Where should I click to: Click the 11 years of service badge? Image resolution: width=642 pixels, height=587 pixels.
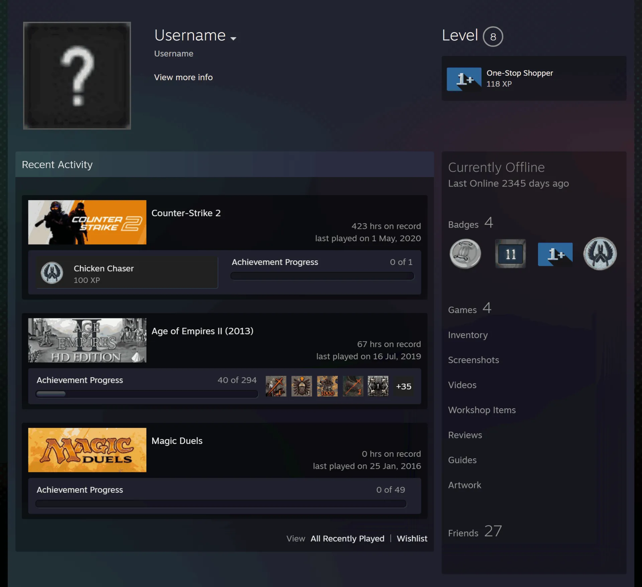point(510,254)
